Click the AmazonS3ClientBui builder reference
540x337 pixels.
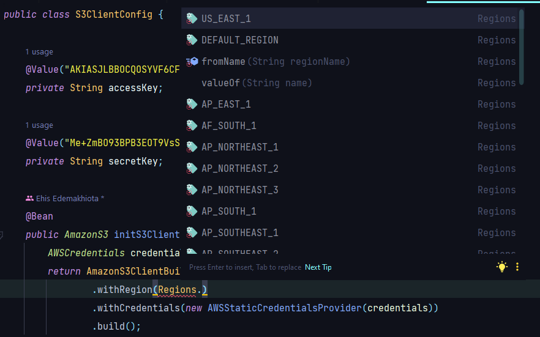[133, 272]
